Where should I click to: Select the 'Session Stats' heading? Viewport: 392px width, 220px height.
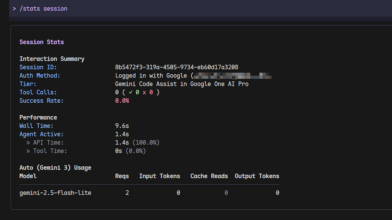pyautogui.click(x=42, y=42)
